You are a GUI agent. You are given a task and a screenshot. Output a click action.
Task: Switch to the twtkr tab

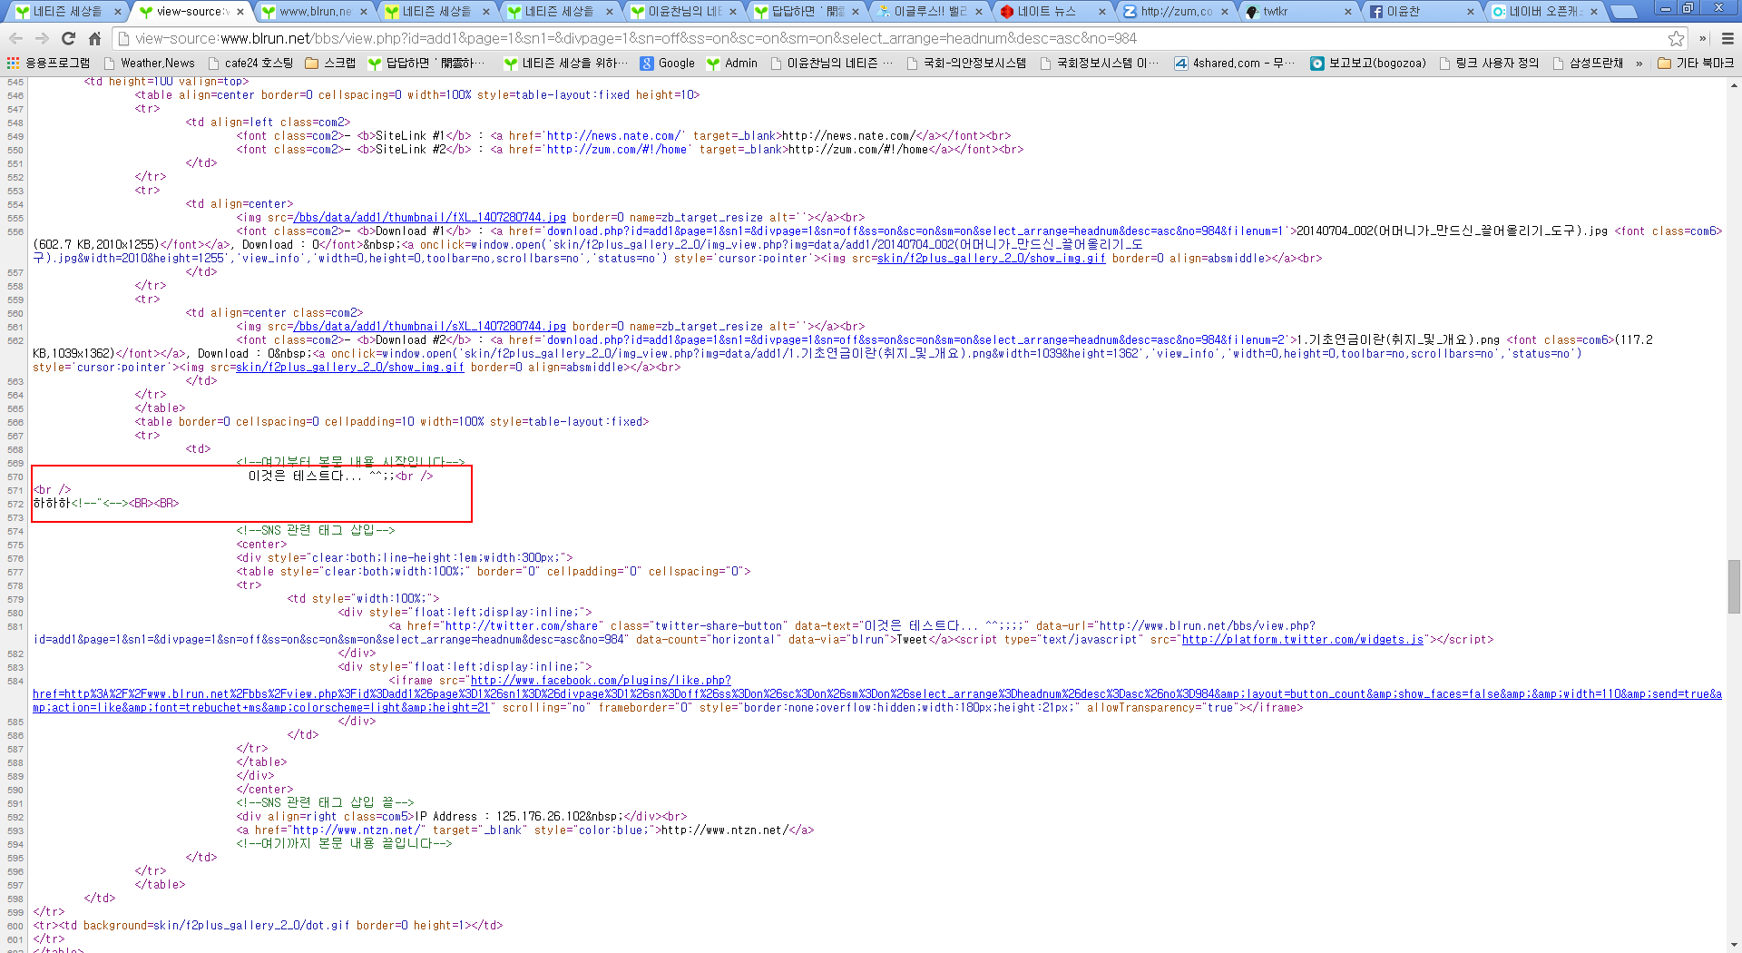1299,11
